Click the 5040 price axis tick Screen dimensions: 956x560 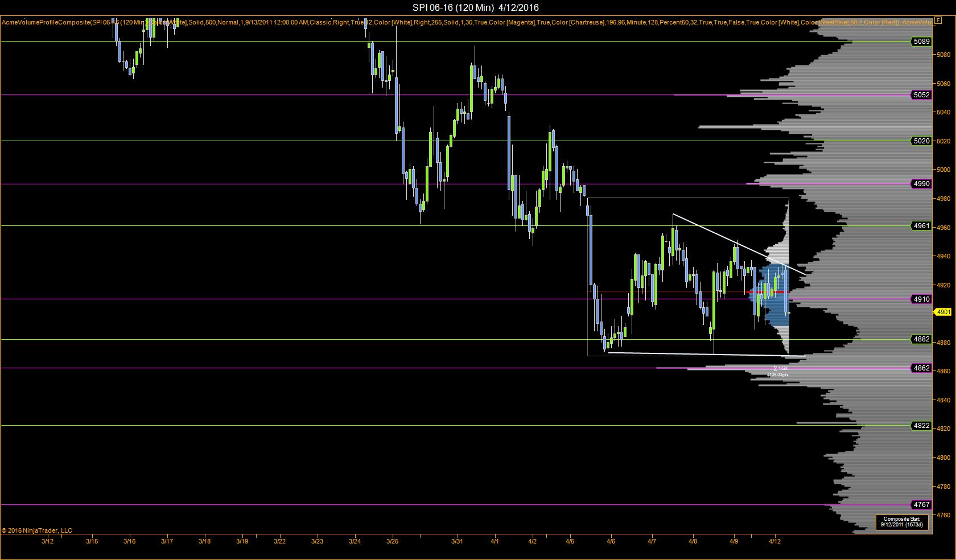tap(943, 112)
